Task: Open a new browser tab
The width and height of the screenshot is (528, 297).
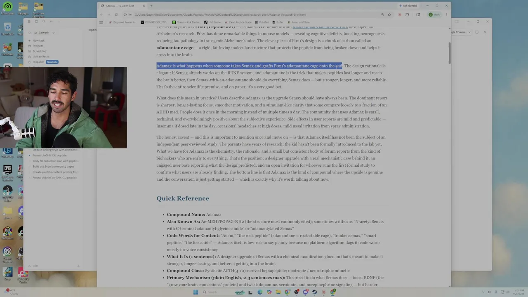Action: pyautogui.click(x=151, y=6)
